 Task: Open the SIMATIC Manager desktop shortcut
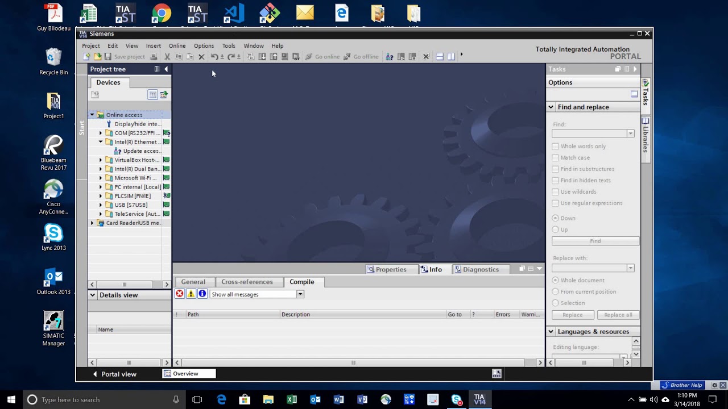point(53,328)
